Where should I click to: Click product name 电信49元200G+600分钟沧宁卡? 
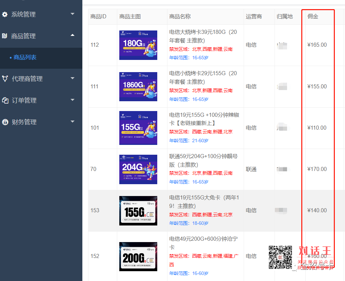point(204,243)
